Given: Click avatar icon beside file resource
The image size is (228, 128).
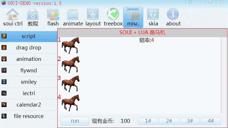Looking at the screenshot, I should (x=4, y=116).
